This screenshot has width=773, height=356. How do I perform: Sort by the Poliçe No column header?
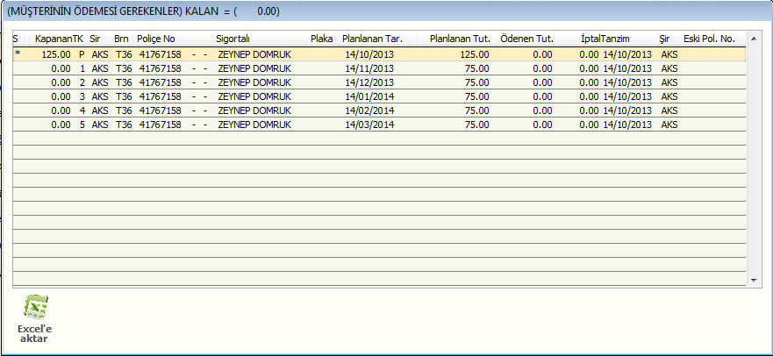tap(155, 39)
